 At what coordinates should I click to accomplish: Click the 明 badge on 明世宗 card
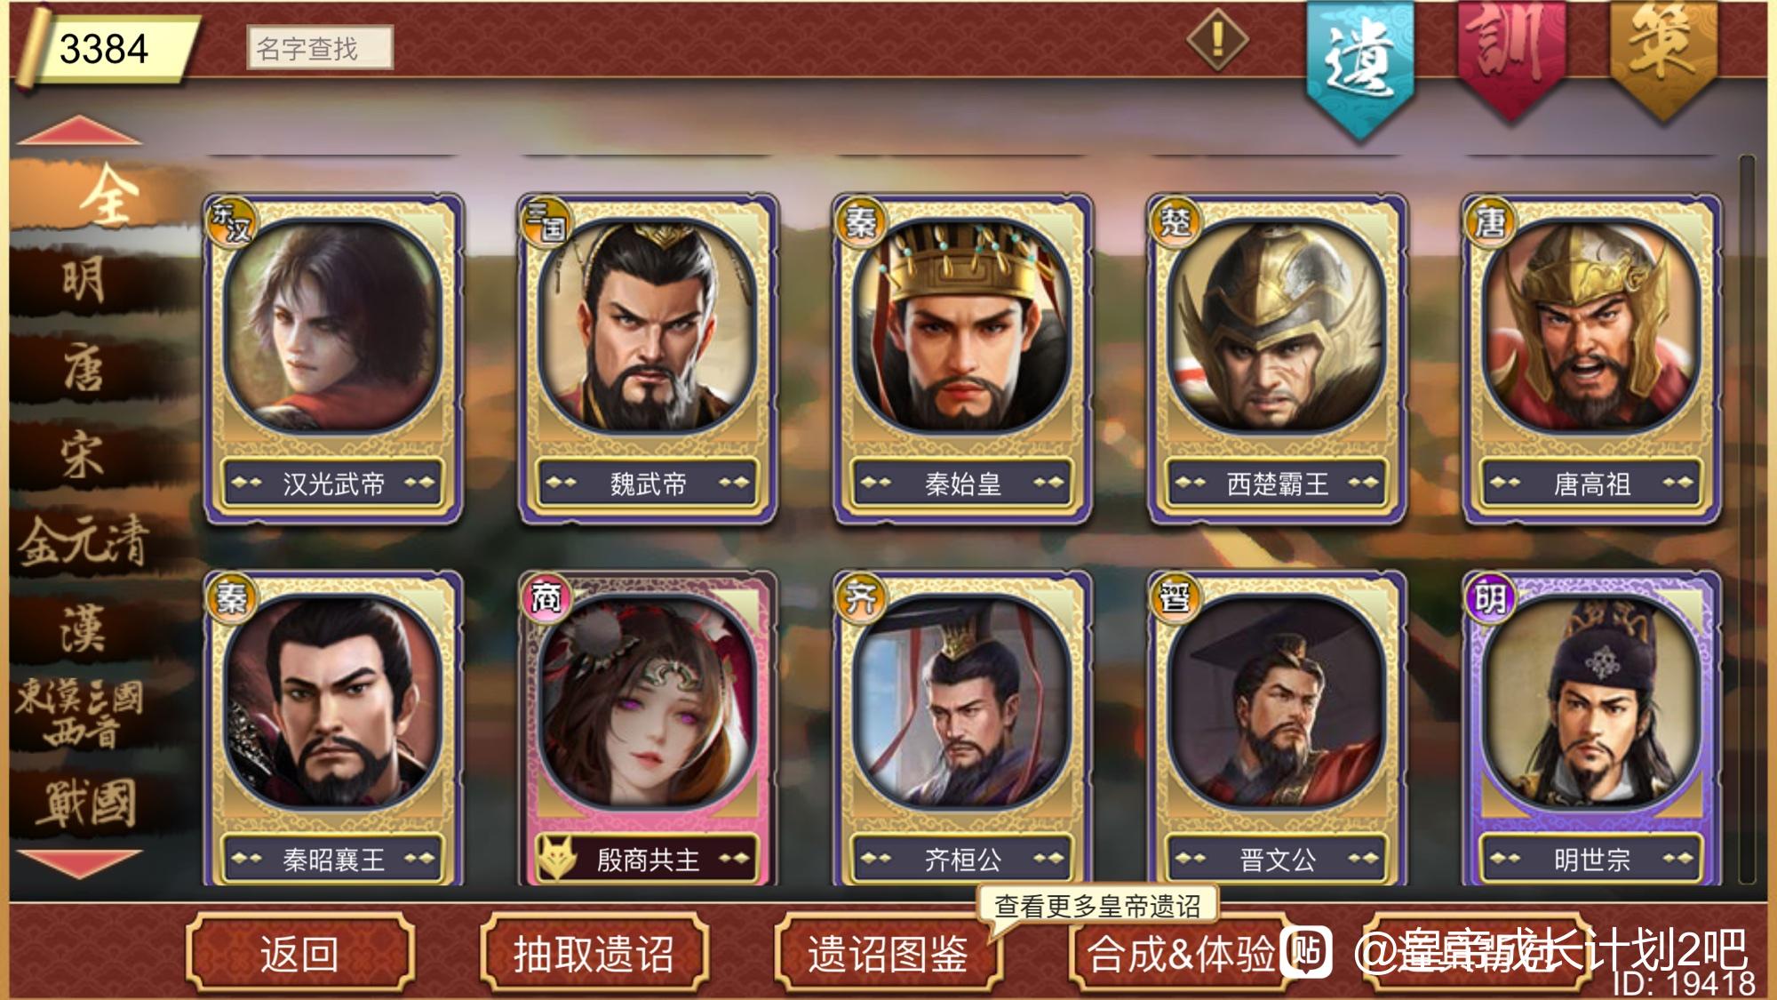click(x=1489, y=597)
